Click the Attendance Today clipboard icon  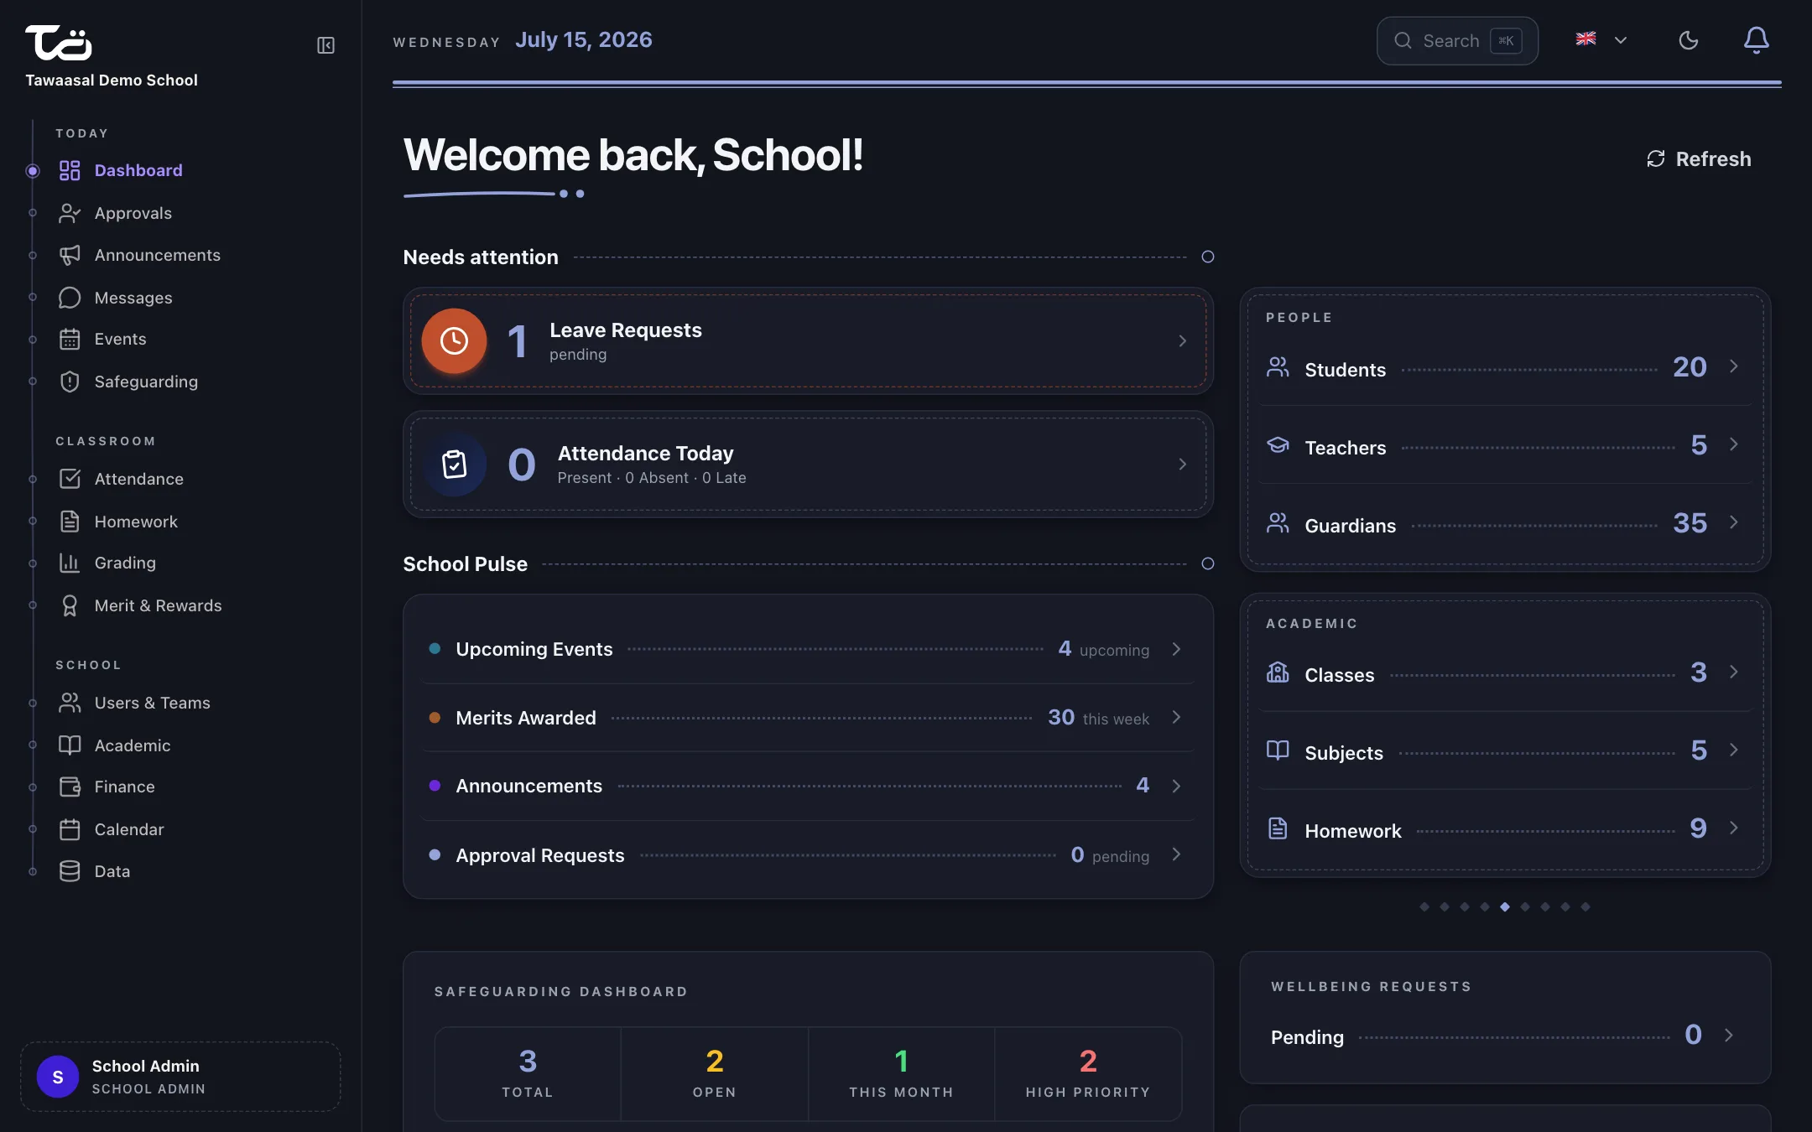(x=454, y=464)
